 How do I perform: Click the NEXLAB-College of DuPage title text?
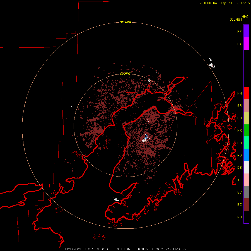(223, 3)
